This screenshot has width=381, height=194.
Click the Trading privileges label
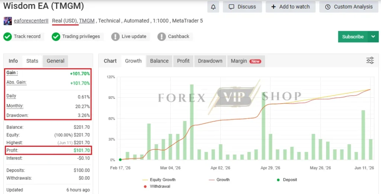pos(81,36)
